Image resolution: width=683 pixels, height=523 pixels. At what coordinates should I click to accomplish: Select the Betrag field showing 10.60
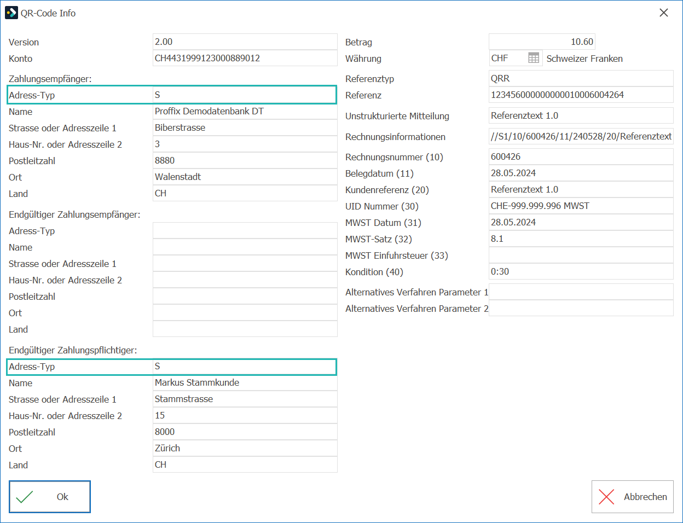542,42
